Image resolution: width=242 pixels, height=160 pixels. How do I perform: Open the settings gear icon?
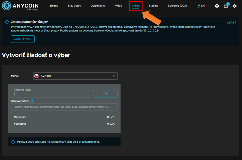click(x=235, y=6)
